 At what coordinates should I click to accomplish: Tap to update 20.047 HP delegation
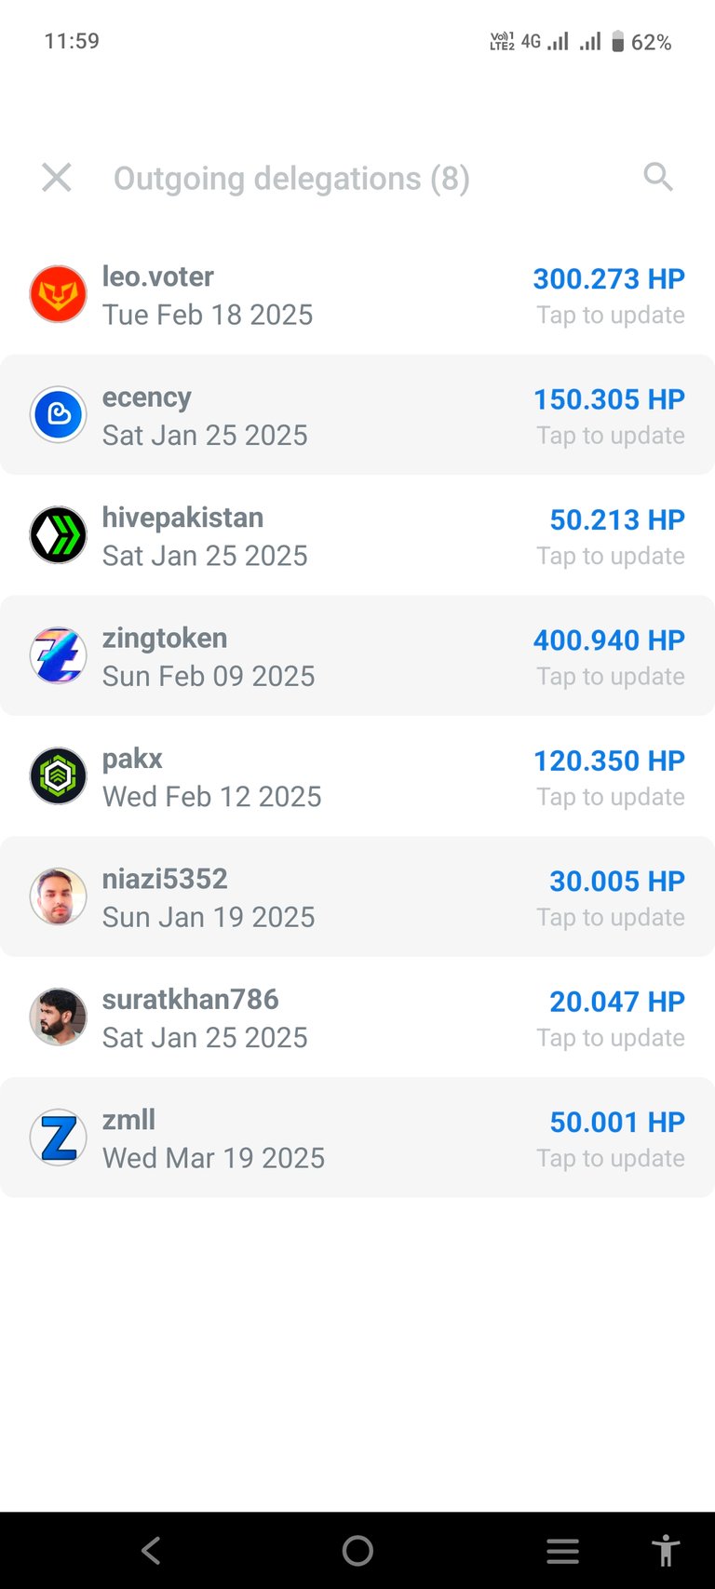[610, 1037]
